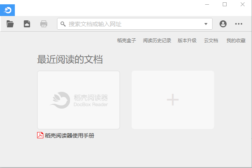Click the printer icon in the toolbar

tap(44, 24)
